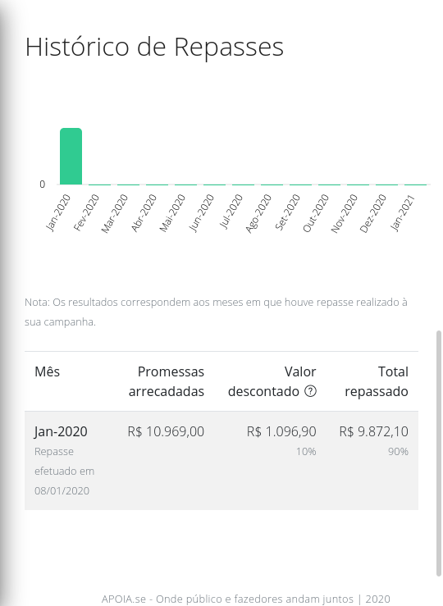This screenshot has height=606, width=443.
Task: Select the Abr-2020 chart label
Action: (x=144, y=213)
